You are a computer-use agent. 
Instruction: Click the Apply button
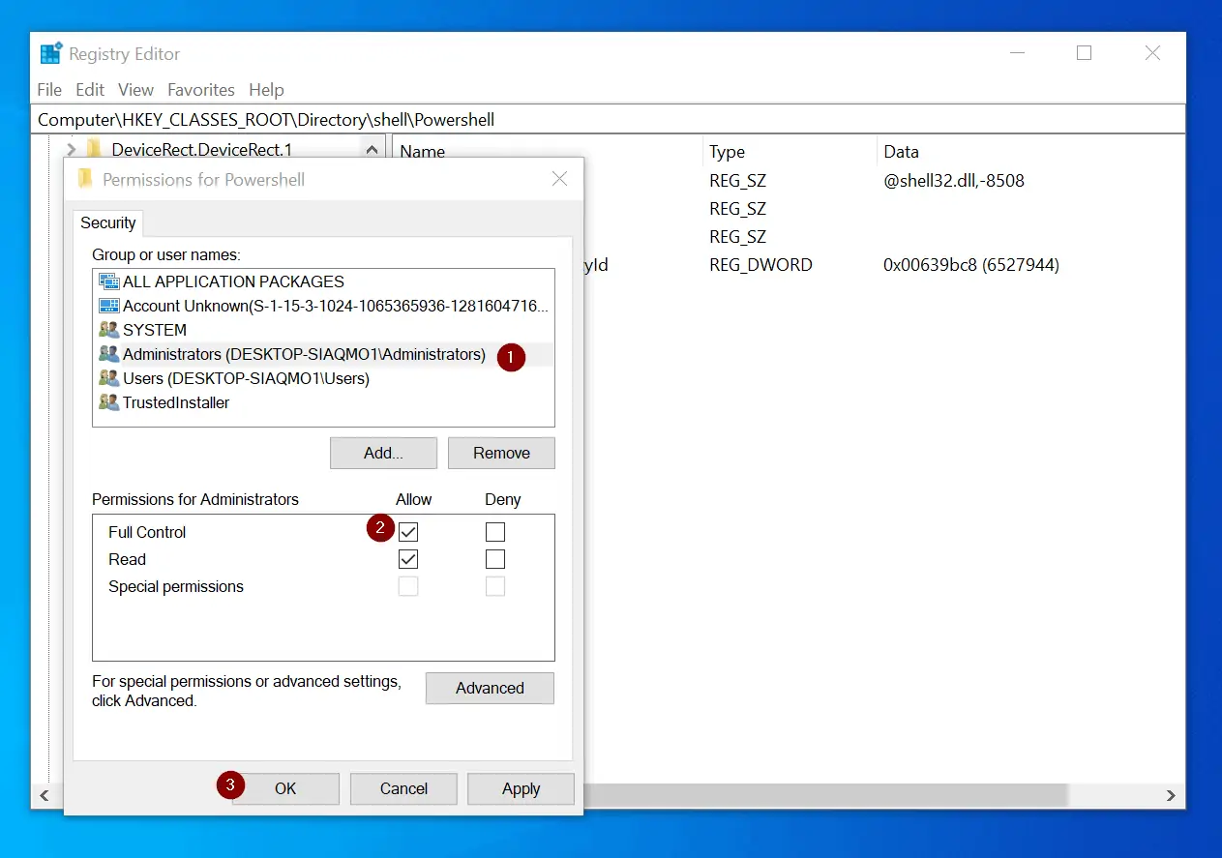tap(521, 788)
